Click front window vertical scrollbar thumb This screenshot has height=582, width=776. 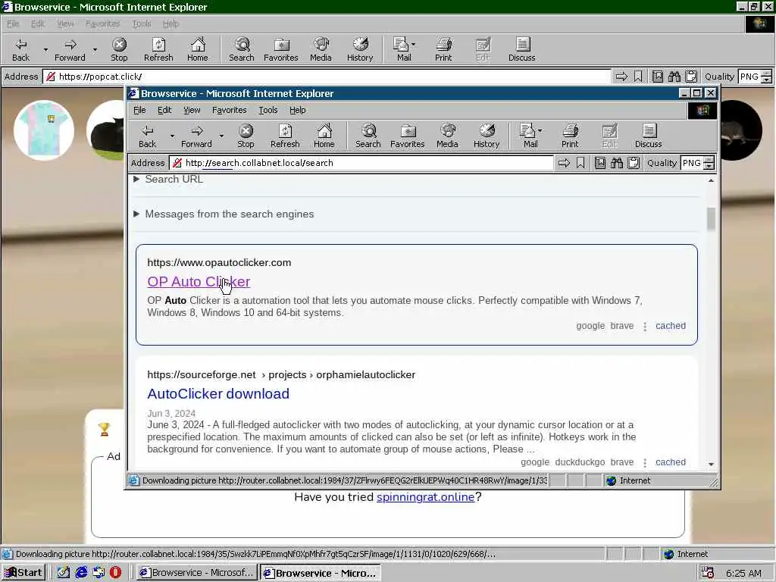click(711, 218)
